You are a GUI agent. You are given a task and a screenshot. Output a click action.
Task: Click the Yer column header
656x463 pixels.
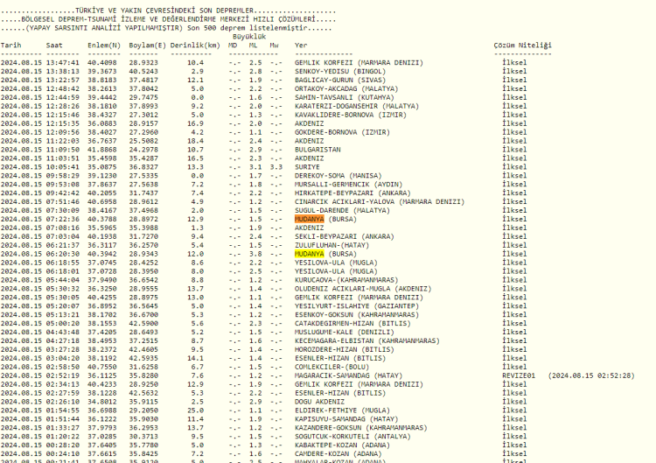tap(301, 45)
